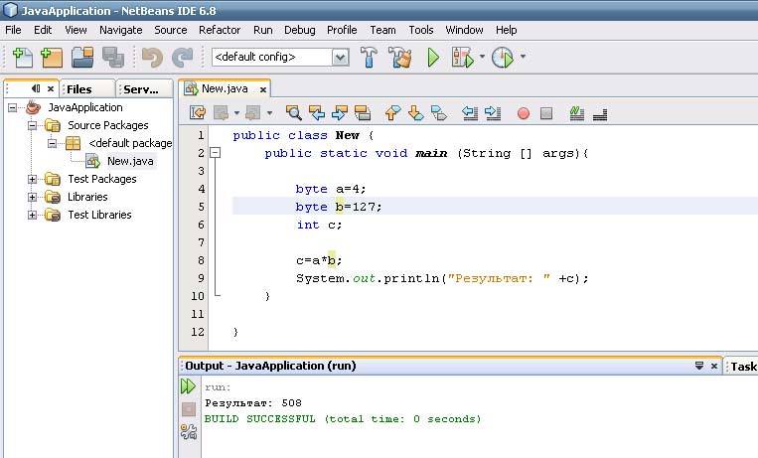Open the default config dropdown
The height and width of the screenshot is (458, 758).
[341, 58]
